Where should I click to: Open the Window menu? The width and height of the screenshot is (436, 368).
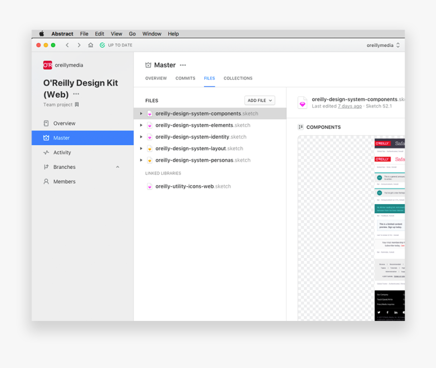152,34
